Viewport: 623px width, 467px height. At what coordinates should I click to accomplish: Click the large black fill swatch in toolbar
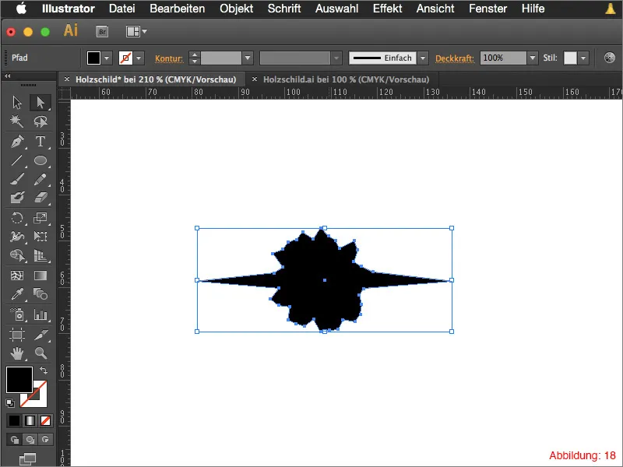pyautogui.click(x=19, y=380)
